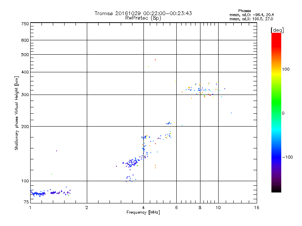Click the red data point near 470 km

(155, 60)
